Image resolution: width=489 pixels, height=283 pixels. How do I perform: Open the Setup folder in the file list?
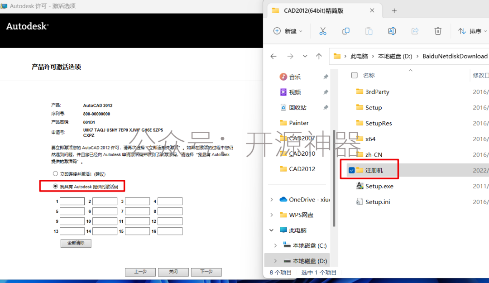click(369, 107)
